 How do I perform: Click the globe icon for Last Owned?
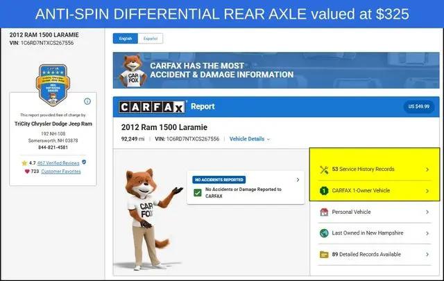pyautogui.click(x=324, y=233)
